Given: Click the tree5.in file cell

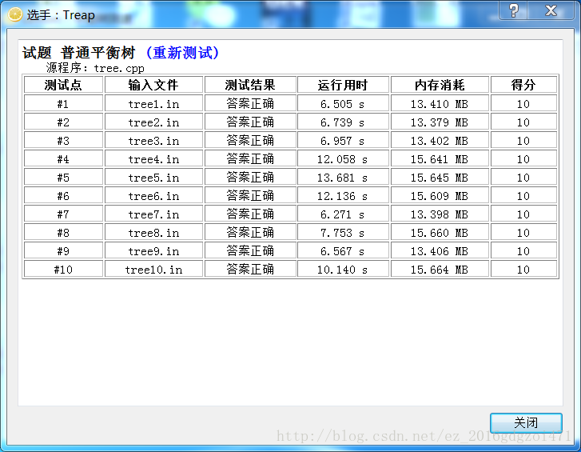Looking at the screenshot, I should click(x=153, y=178).
